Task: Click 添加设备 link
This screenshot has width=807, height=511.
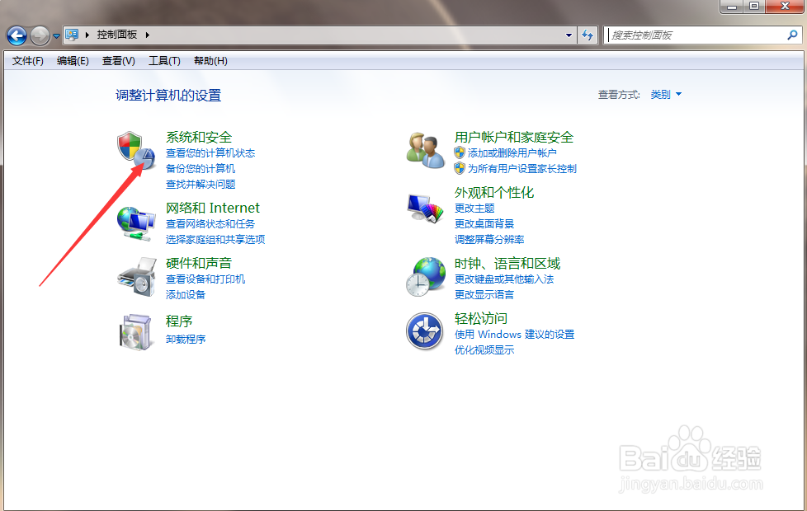Action: [186, 294]
